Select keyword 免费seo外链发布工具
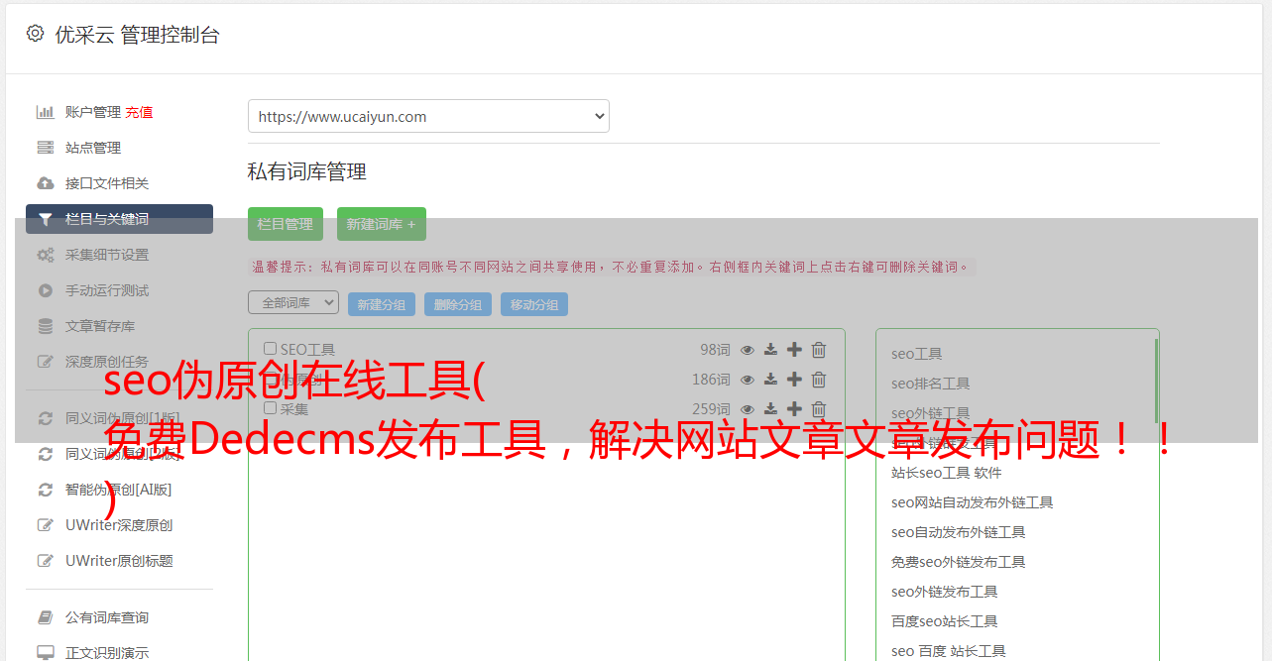The image size is (1272, 661). point(958,562)
